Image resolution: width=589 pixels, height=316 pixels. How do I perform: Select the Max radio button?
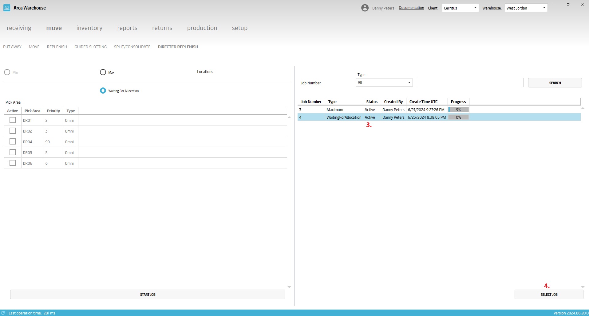point(103,72)
